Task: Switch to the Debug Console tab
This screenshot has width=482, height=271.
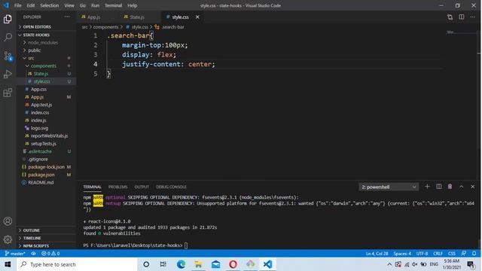Action: pyautogui.click(x=171, y=187)
